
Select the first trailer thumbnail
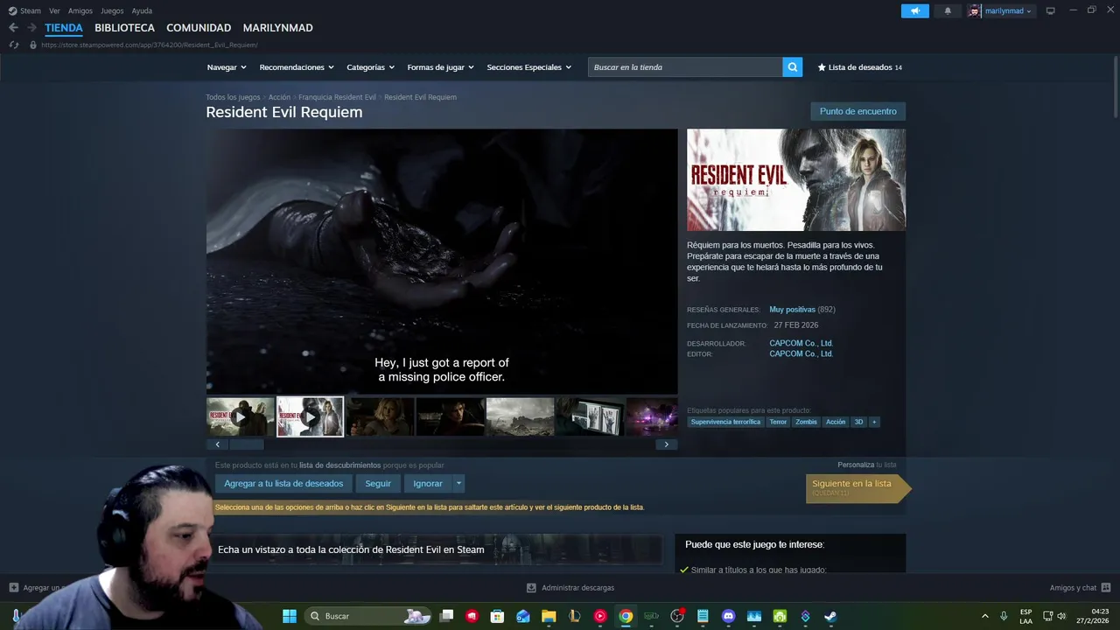coord(241,416)
